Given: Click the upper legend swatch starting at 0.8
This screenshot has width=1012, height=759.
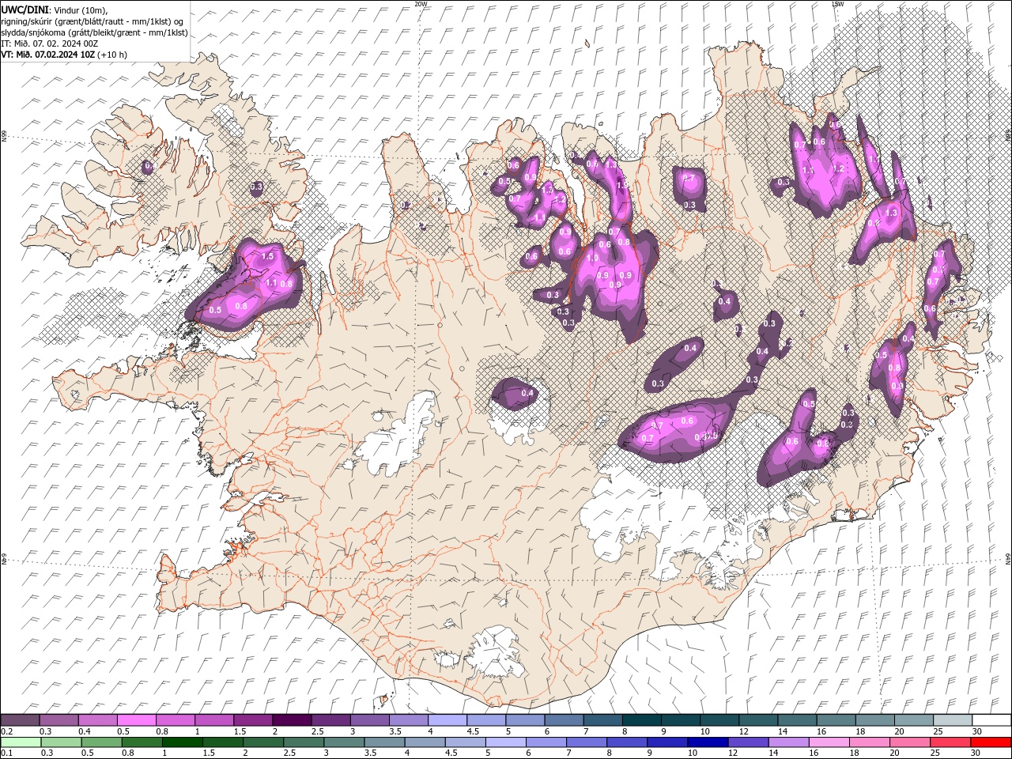Looking at the screenshot, I should coord(176,720).
